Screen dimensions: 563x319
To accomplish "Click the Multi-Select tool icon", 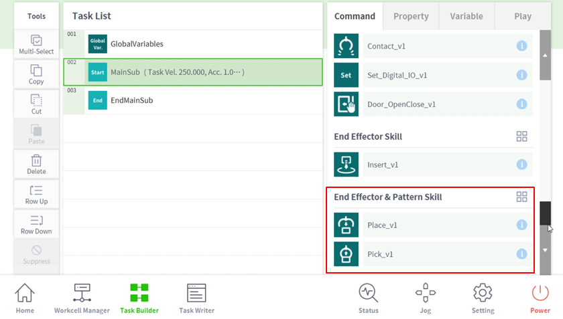I will click(36, 41).
